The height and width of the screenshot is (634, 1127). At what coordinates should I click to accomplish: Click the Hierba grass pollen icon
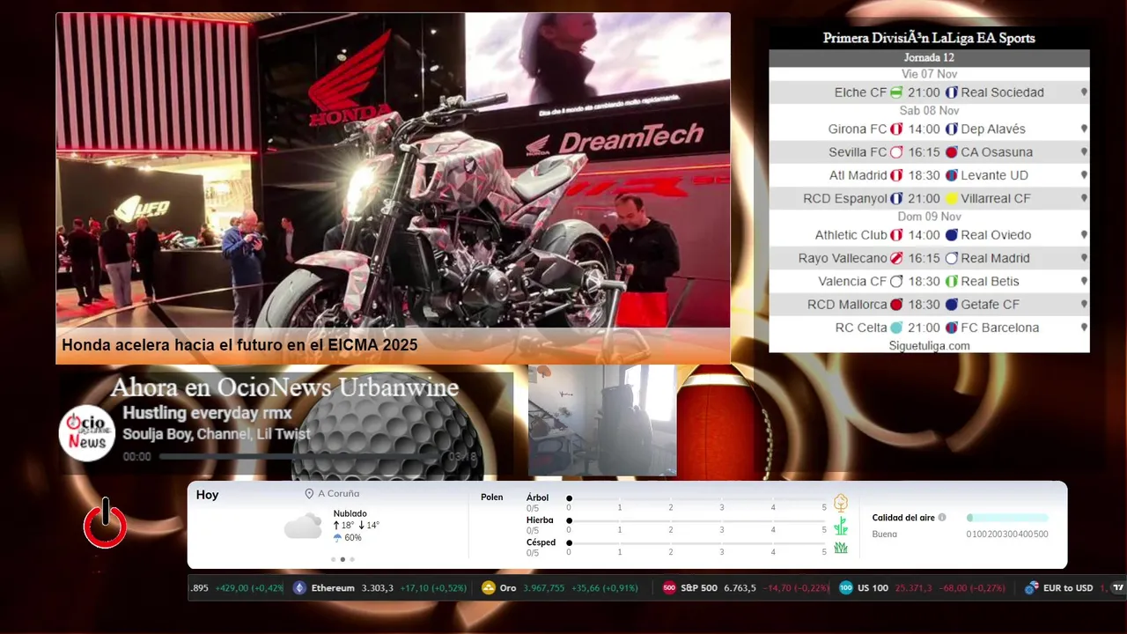point(841,526)
